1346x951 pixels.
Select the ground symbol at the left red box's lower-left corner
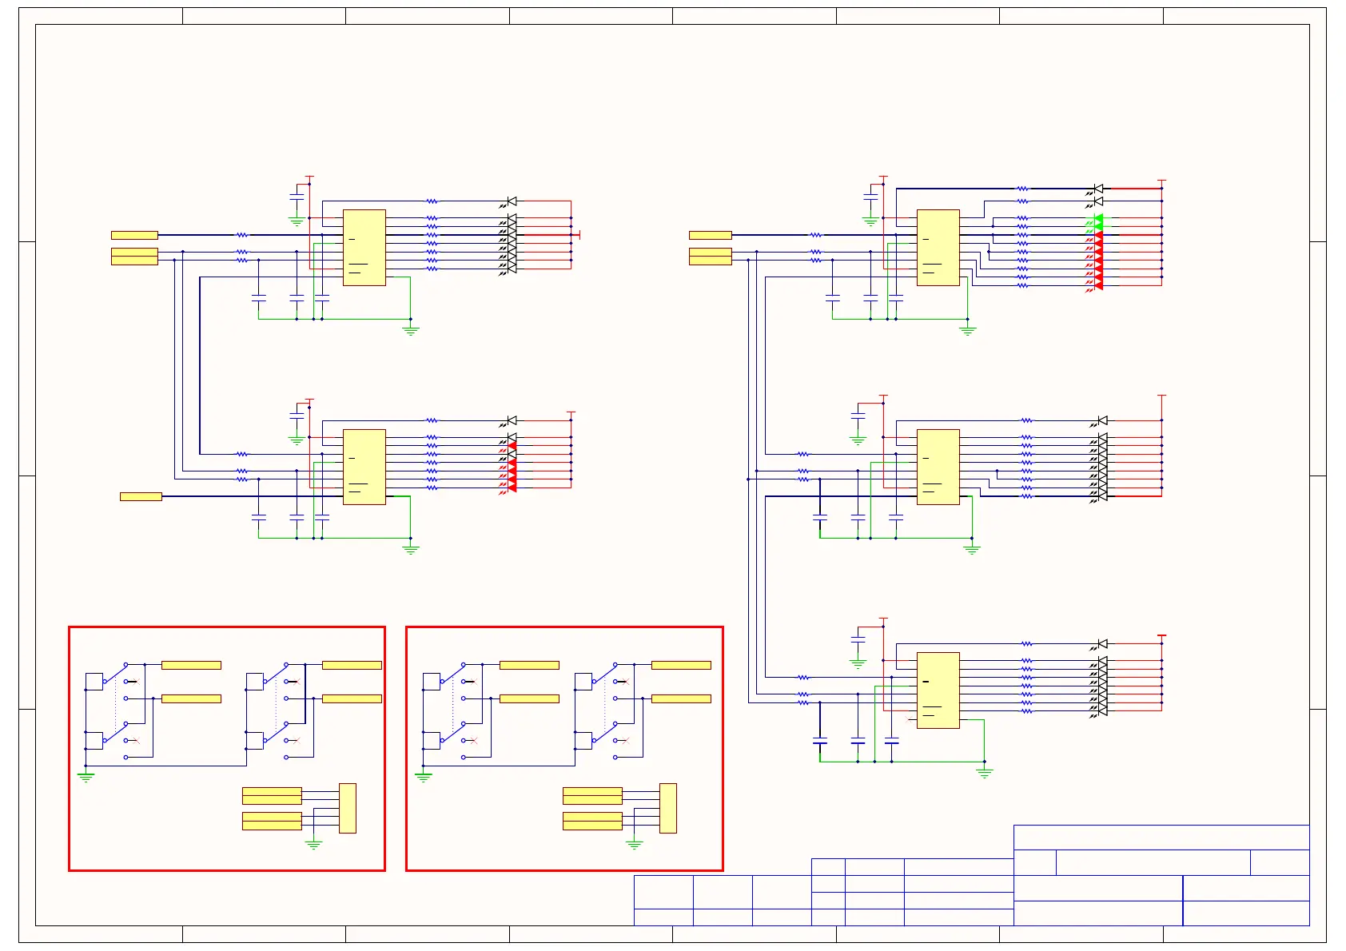coord(86,776)
